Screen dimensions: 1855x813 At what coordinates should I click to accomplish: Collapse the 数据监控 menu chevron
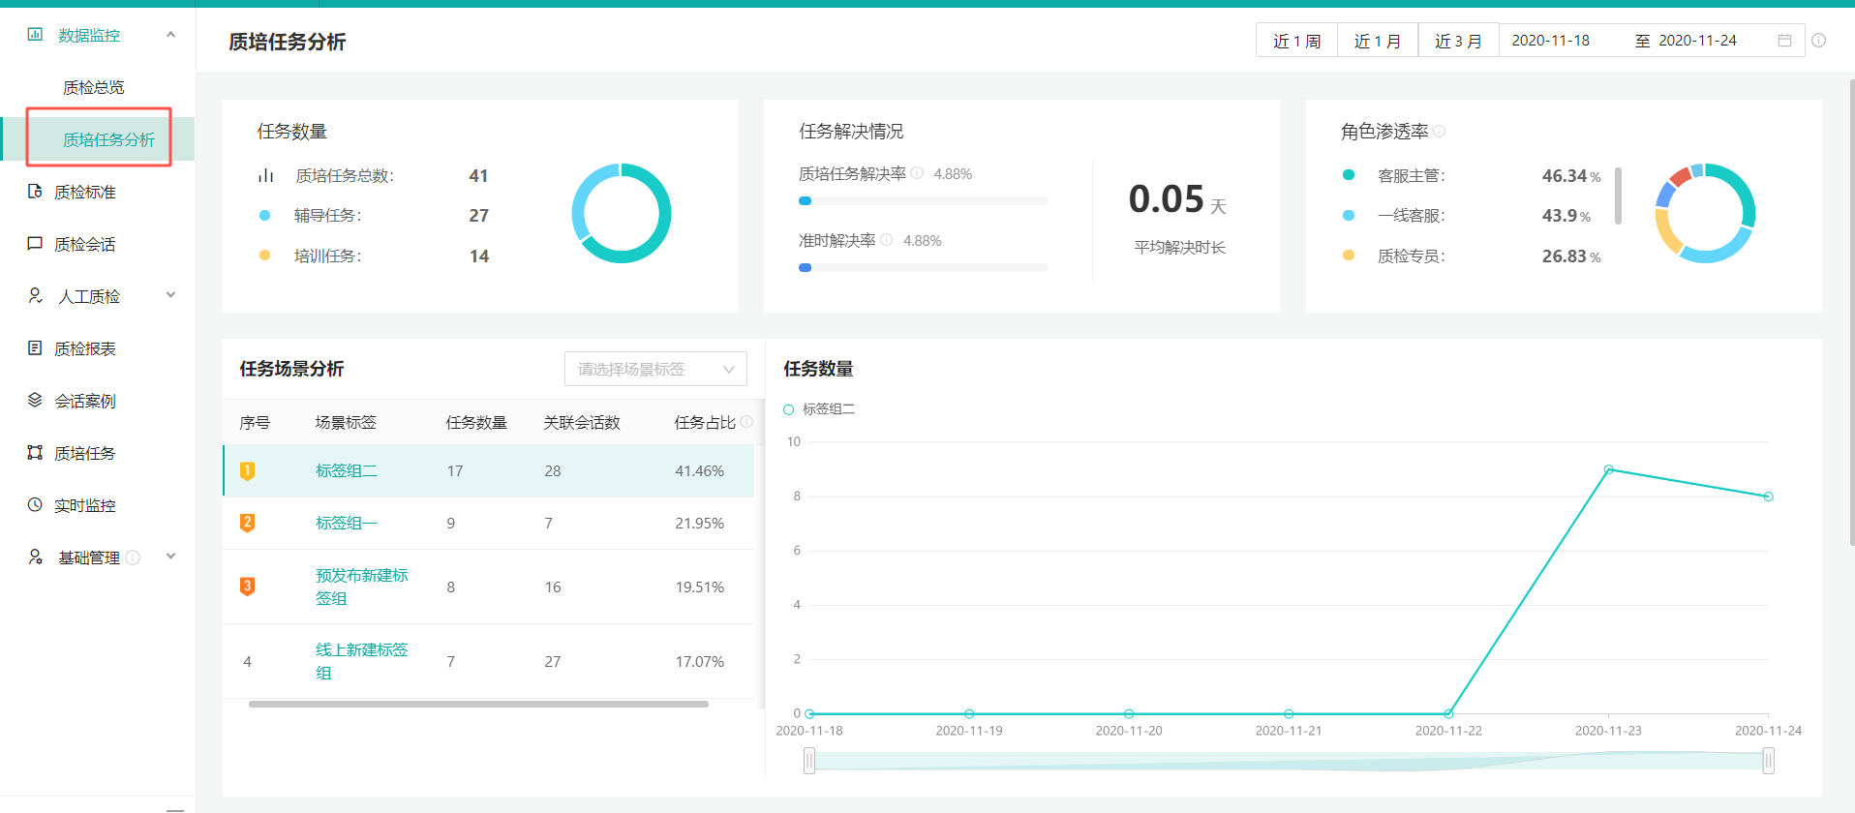170,35
